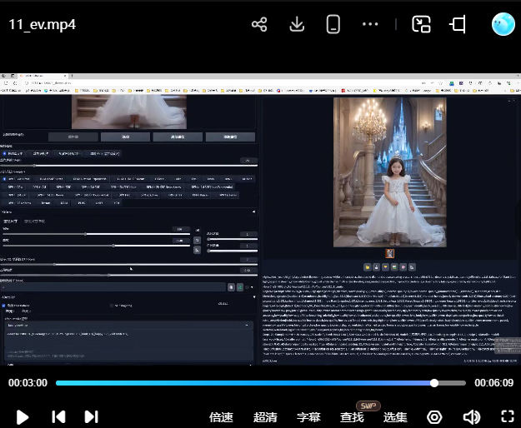
Task: Click the share icon in the top bar
Action: point(259,24)
